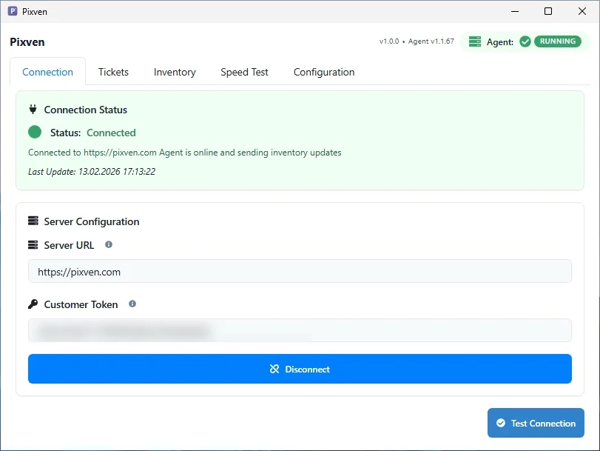This screenshot has height=451, width=600.
Task: Click the Pixven app icon in title bar
Action: tap(13, 11)
